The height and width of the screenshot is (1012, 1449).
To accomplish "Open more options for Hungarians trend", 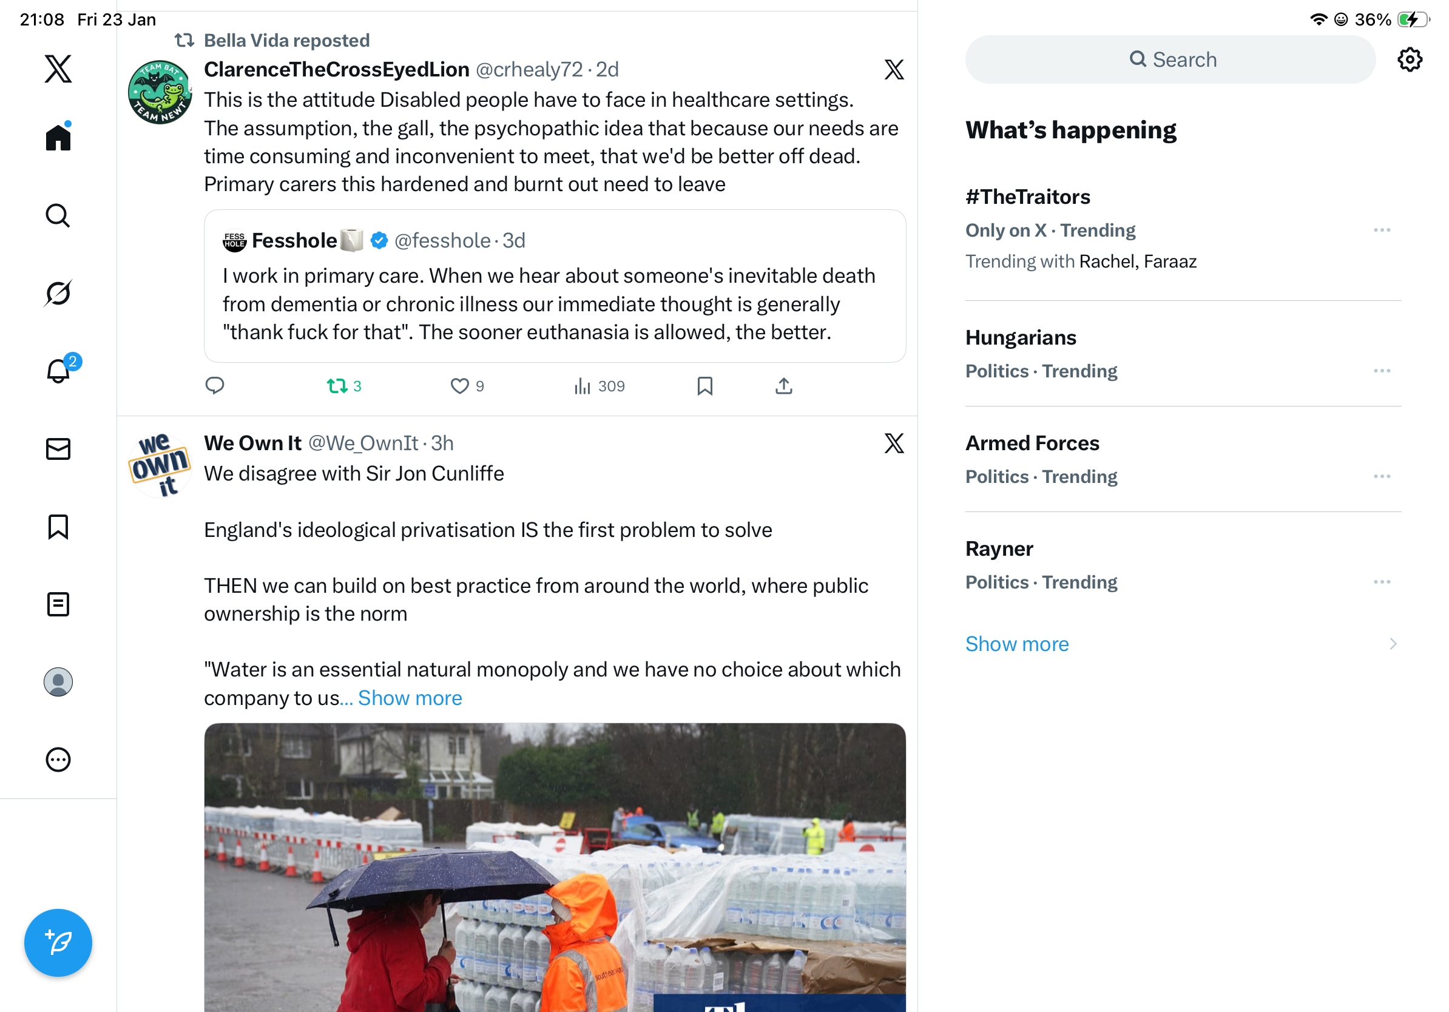I will click(1382, 371).
